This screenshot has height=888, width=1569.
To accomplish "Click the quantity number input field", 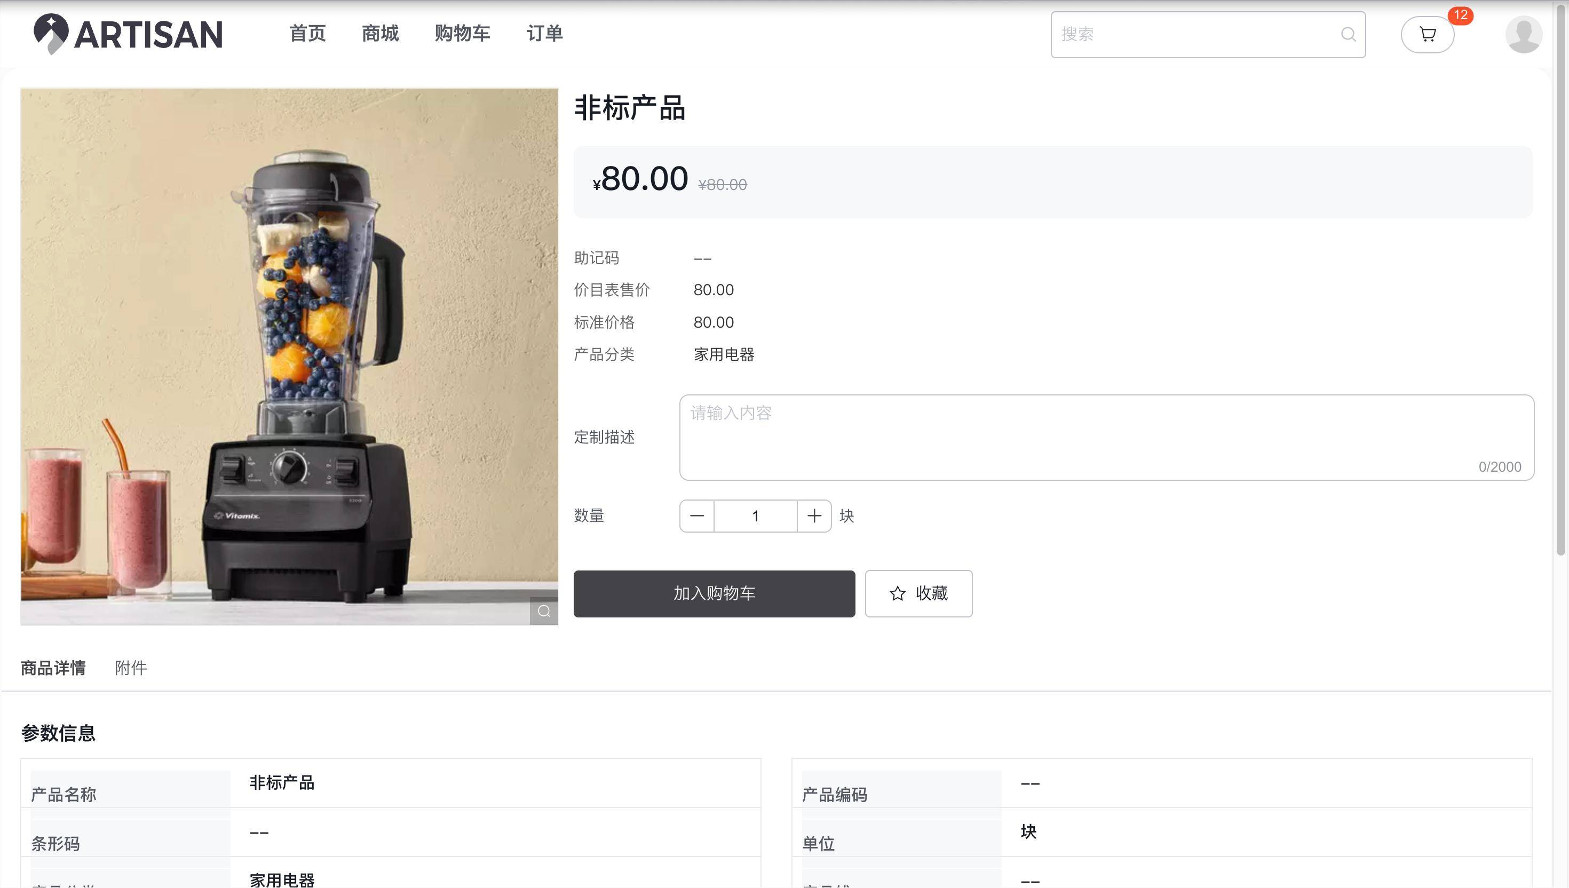I will [755, 516].
